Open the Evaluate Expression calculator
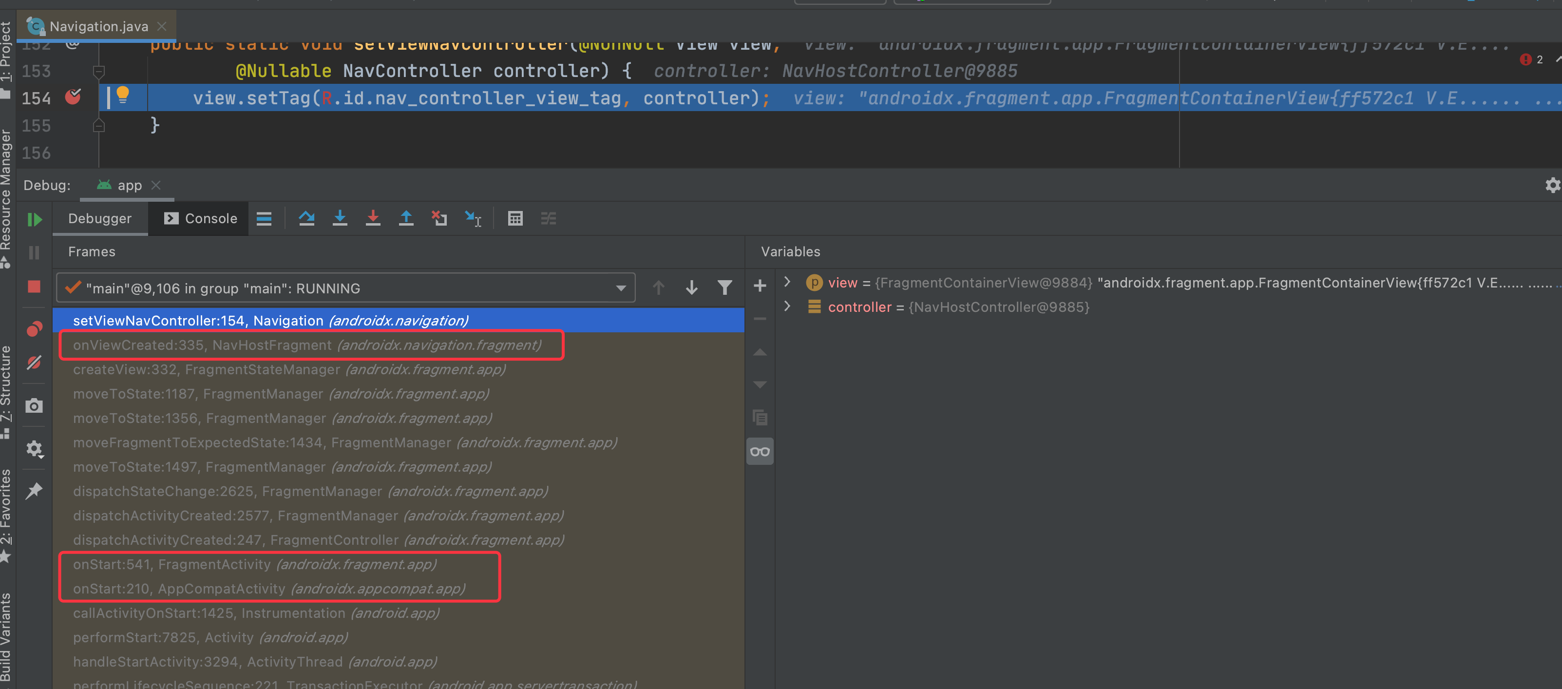This screenshot has height=689, width=1562. click(515, 218)
